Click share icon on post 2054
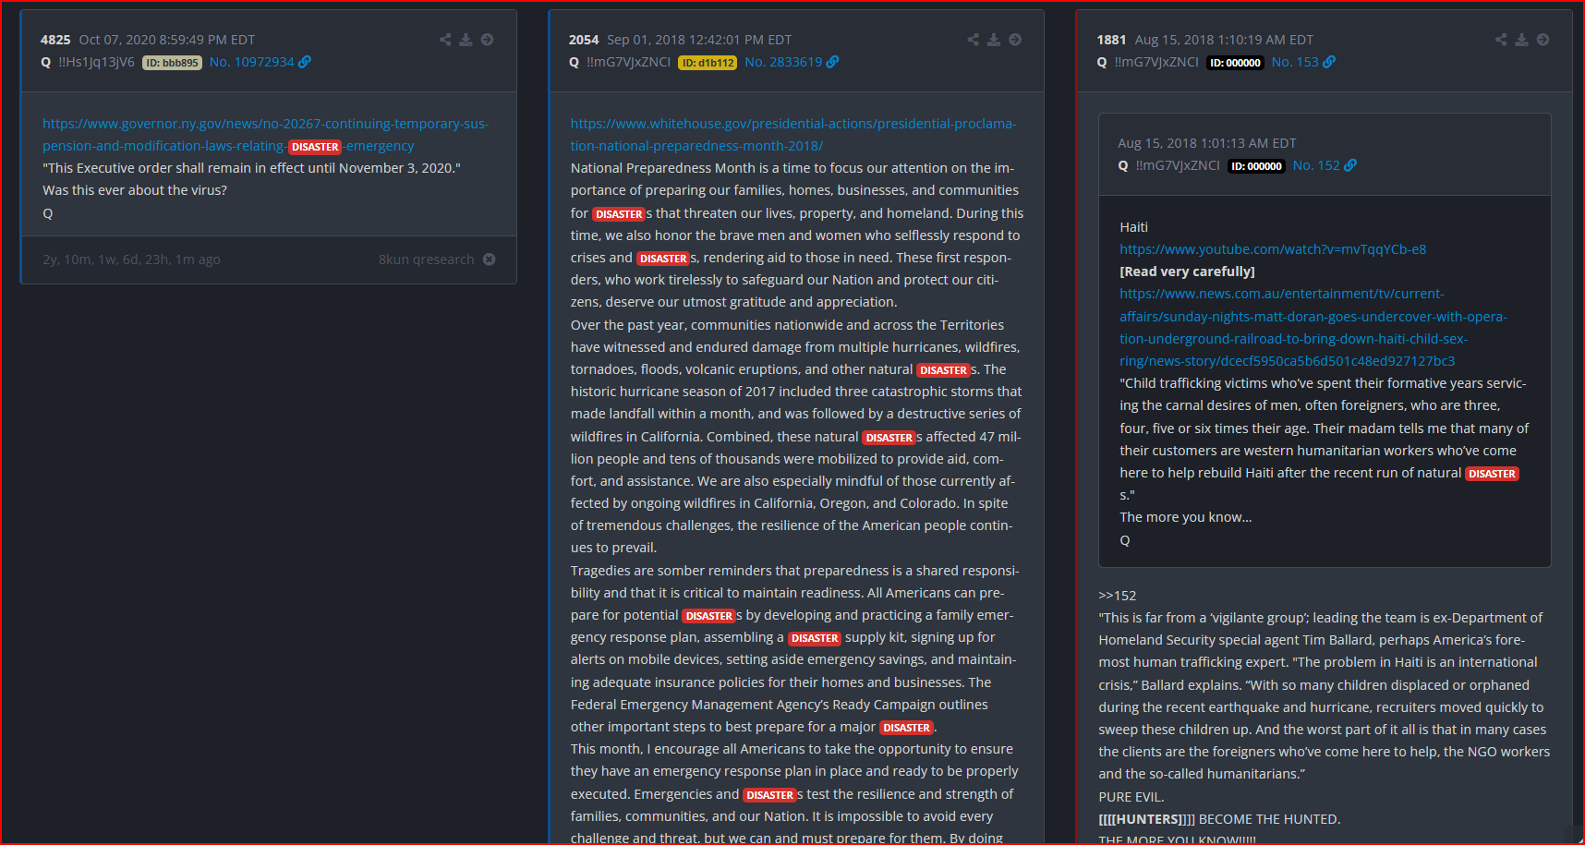 coord(973,40)
